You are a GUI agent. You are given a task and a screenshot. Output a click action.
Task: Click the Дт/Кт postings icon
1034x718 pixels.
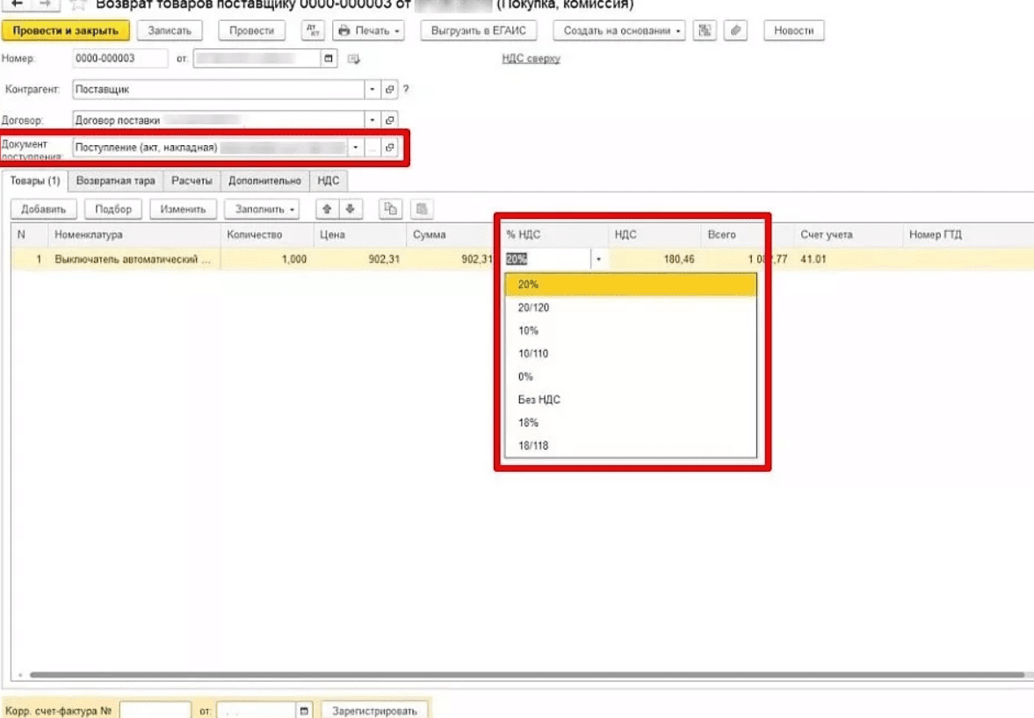(312, 31)
